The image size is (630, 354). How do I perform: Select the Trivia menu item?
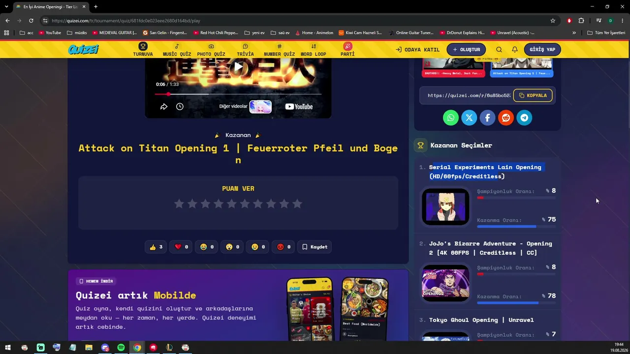point(245,50)
